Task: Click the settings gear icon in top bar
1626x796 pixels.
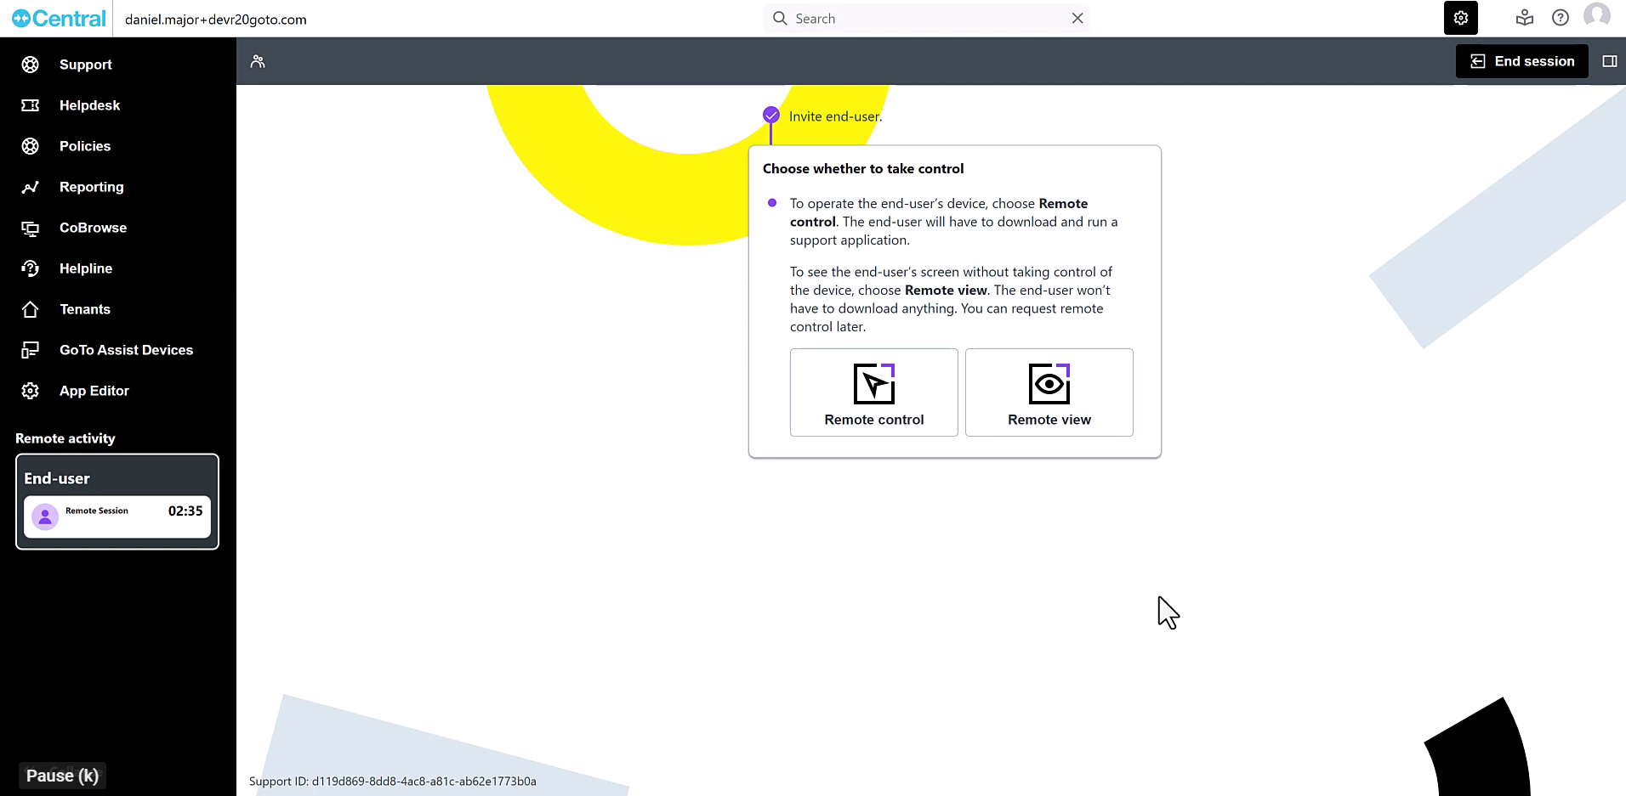Action: tap(1460, 18)
